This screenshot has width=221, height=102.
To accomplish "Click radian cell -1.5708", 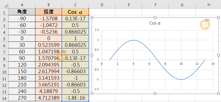I will coord(49,18).
